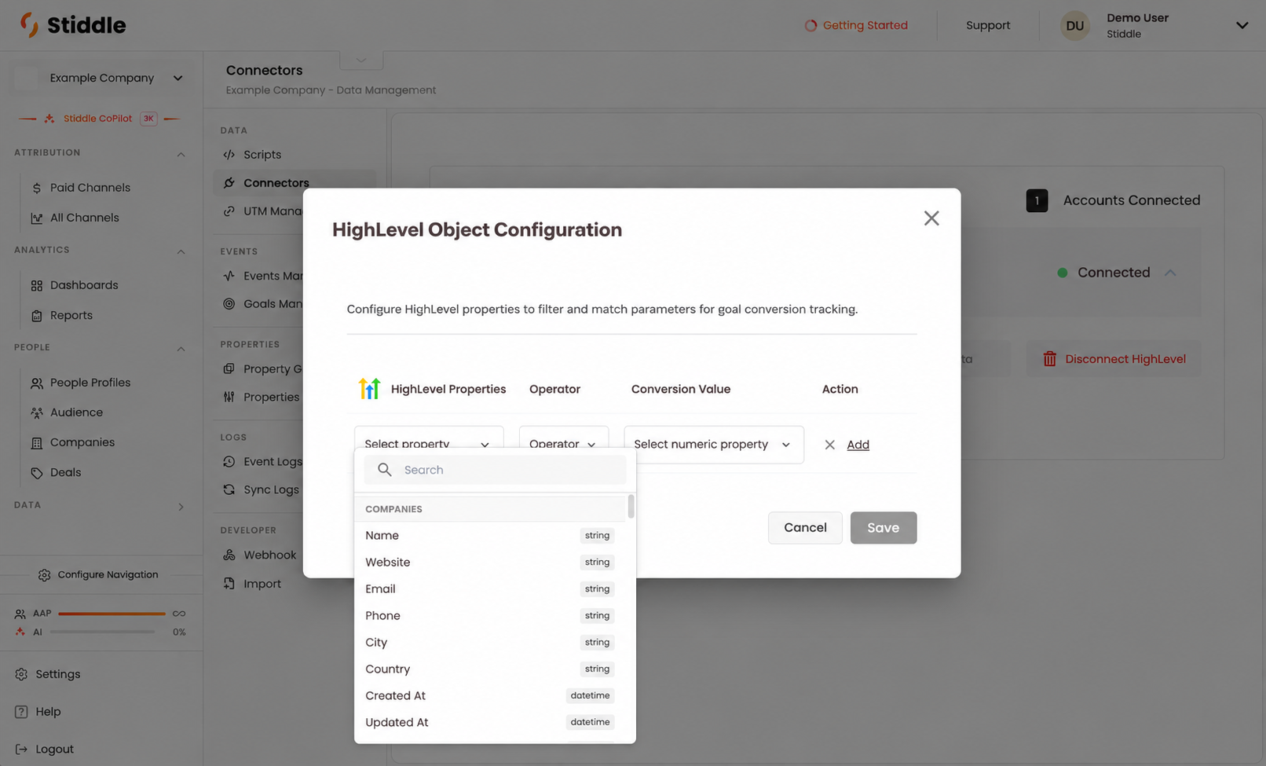This screenshot has width=1266, height=766.
Task: Open Dashboards grid icon
Action: [x=37, y=285]
